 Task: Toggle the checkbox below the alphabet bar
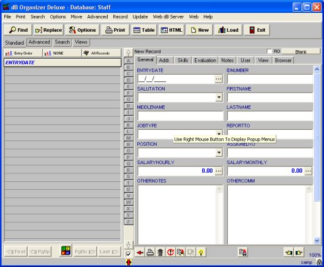[x=128, y=254]
